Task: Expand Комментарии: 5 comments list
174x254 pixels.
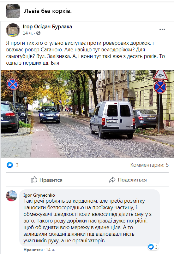Action: coord(149,165)
